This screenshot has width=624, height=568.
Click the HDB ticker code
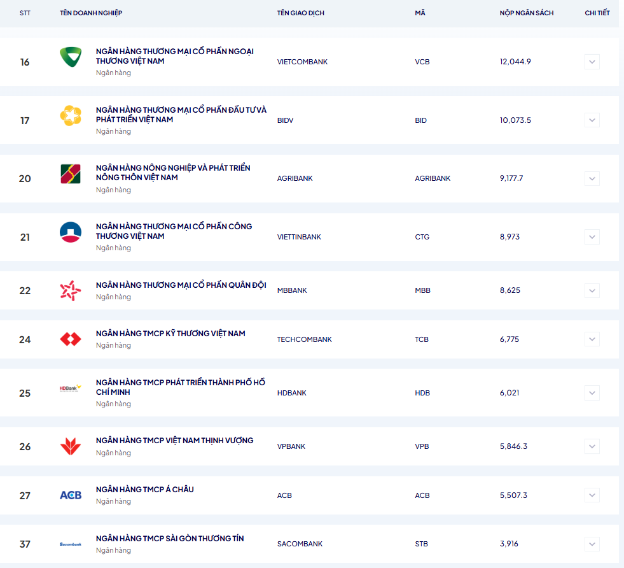coord(422,393)
